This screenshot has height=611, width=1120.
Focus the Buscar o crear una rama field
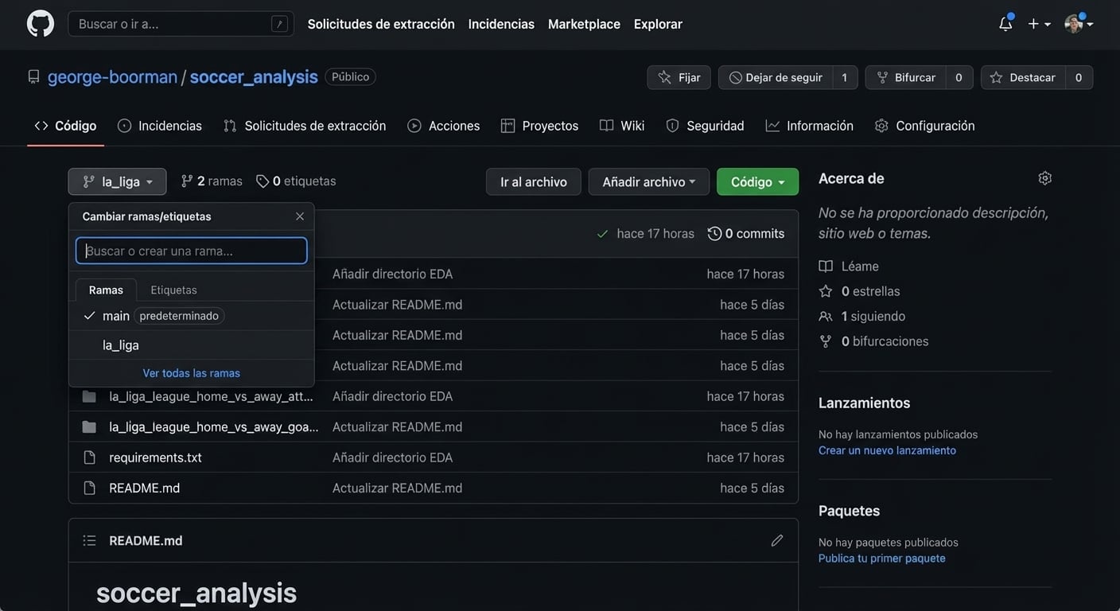(191, 251)
